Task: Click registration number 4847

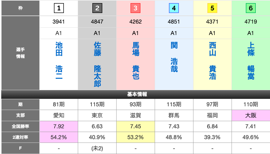Action: tap(97, 22)
